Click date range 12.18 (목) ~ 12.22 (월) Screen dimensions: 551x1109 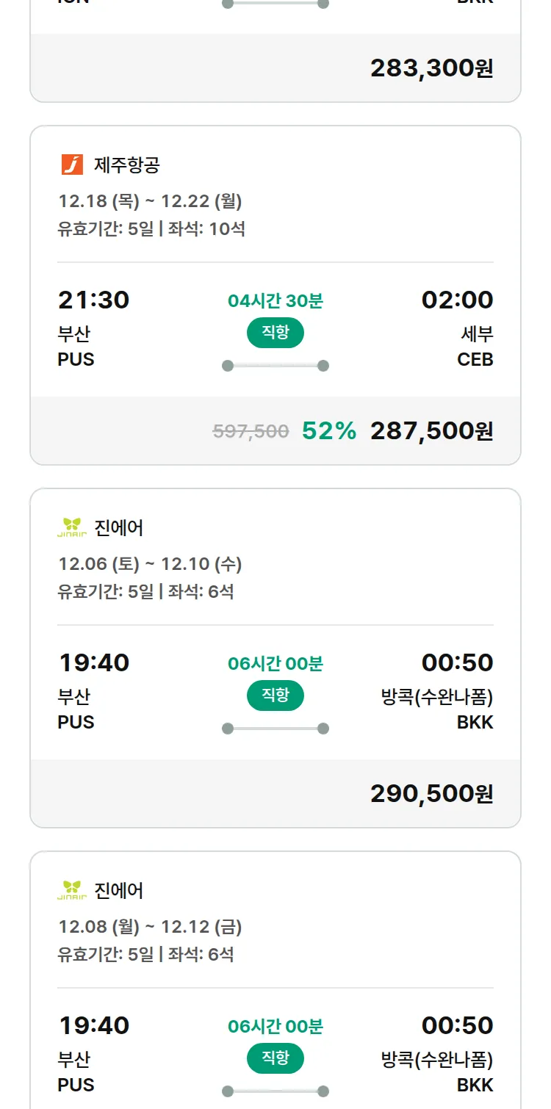pos(150,201)
